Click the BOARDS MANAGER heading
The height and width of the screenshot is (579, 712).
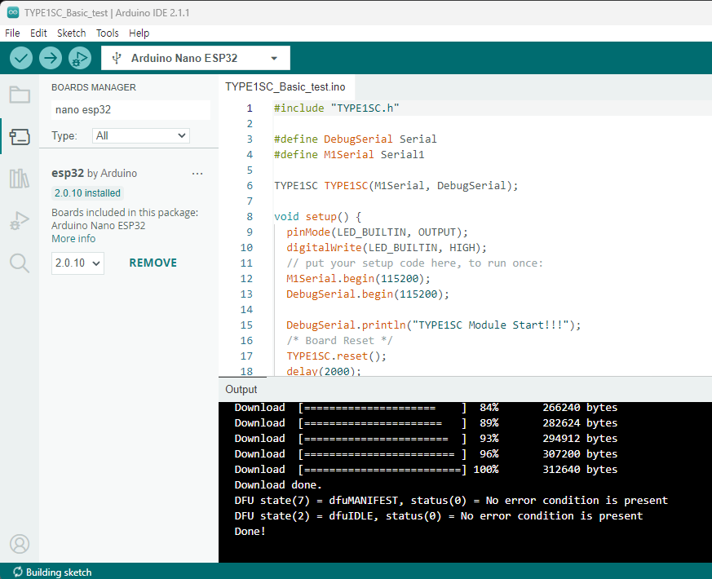tap(94, 87)
